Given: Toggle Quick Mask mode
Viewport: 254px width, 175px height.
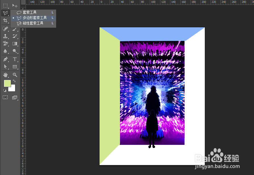Looking at the screenshot, I should [x=5, y=97].
